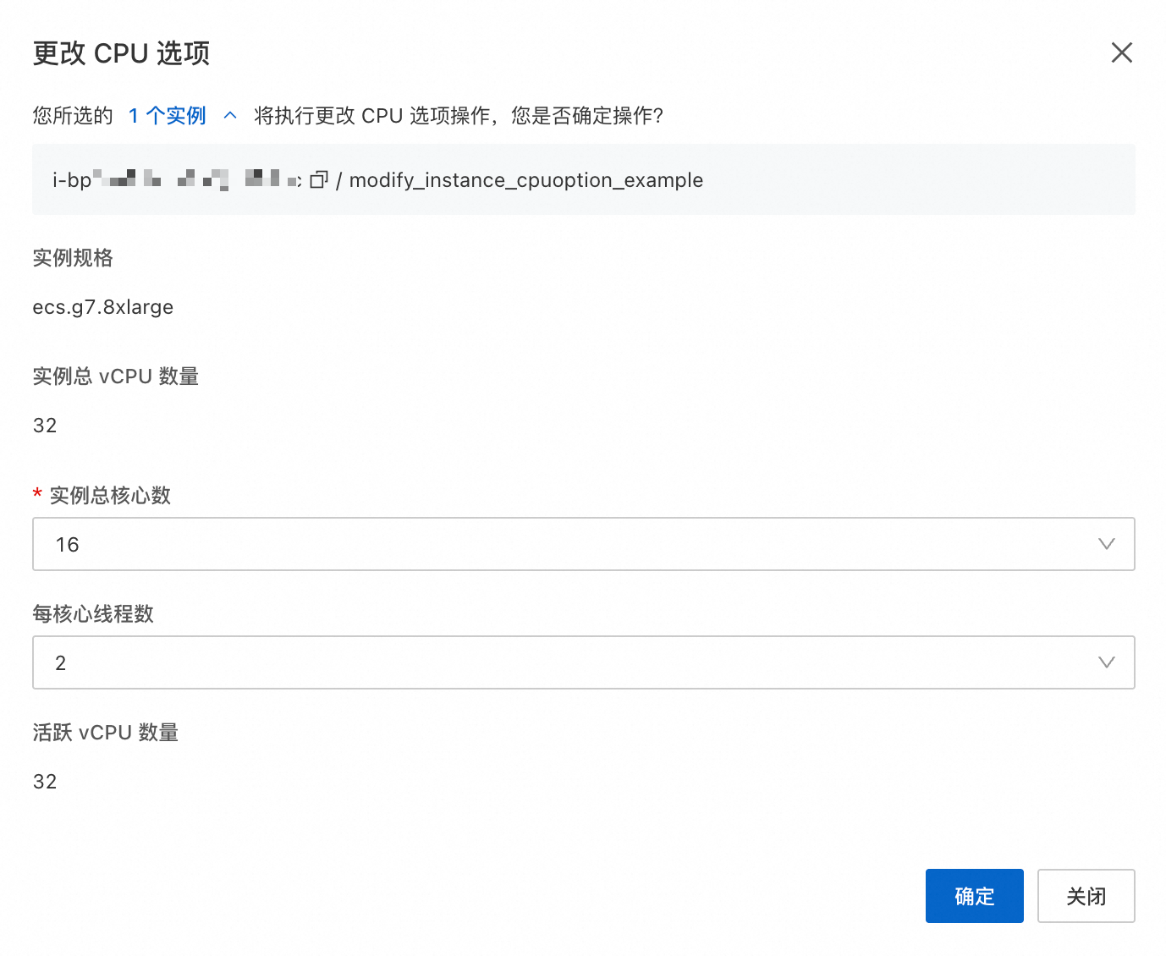This screenshot has width=1166, height=956.
Task: Open the 1 个实例 link
Action: point(168,115)
